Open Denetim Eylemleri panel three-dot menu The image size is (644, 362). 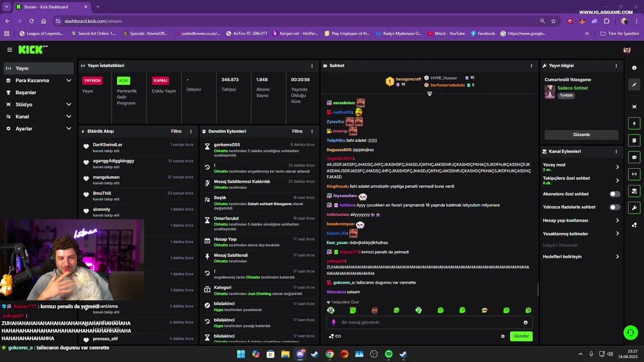click(x=312, y=131)
